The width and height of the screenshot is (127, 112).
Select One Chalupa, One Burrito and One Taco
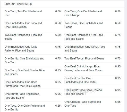pyautogui.click(x=92, y=104)
